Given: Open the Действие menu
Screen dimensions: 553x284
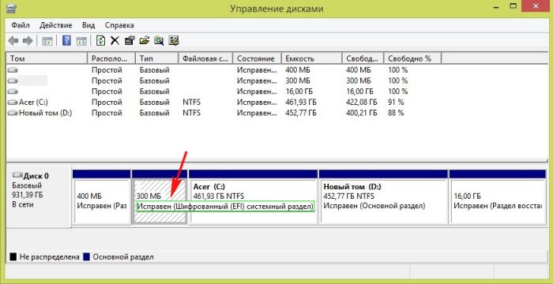Looking at the screenshot, I should pos(56,25).
